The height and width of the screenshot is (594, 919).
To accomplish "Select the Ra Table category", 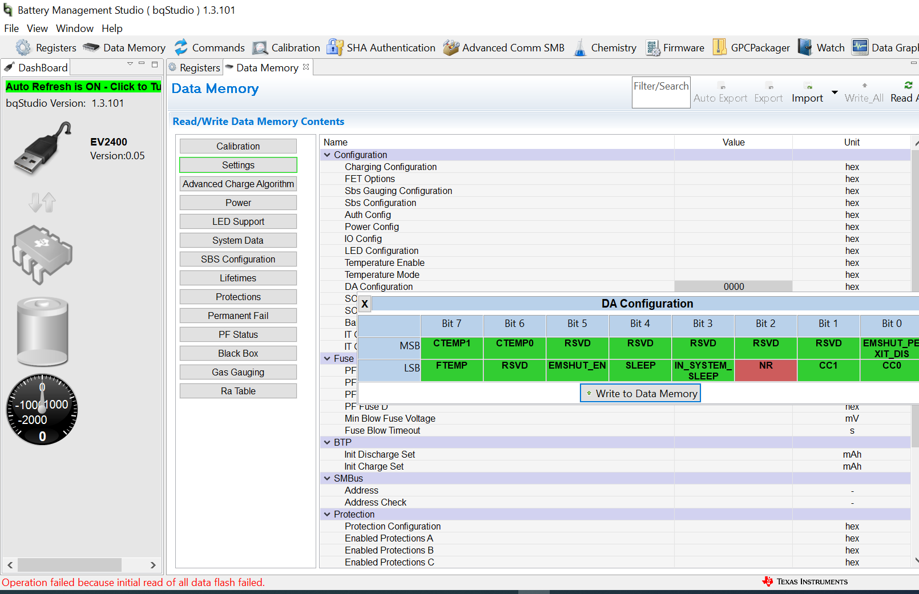I will 238,391.
